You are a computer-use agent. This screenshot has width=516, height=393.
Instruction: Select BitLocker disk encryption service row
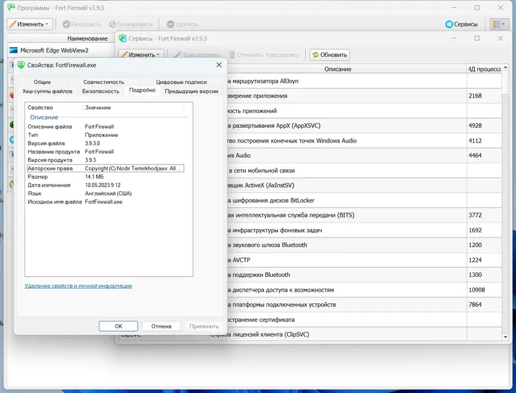click(364, 200)
